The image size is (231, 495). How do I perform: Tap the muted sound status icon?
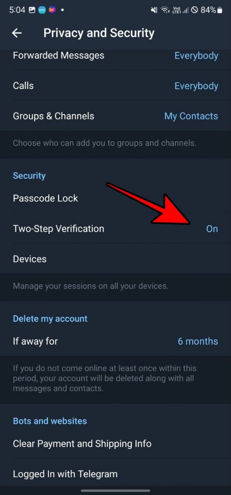(x=154, y=10)
